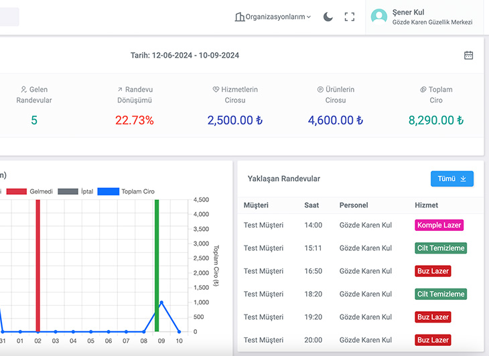
Task: Click the Toplam Ciro stat icon
Action: [x=423, y=90]
